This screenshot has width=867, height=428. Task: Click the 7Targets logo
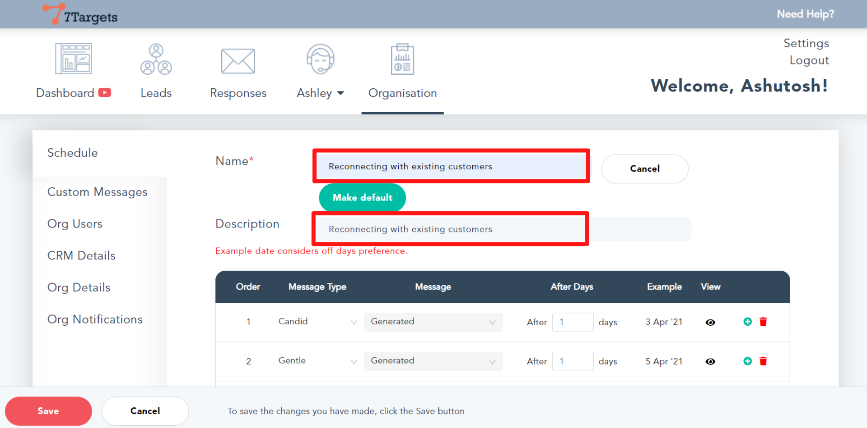pos(80,14)
